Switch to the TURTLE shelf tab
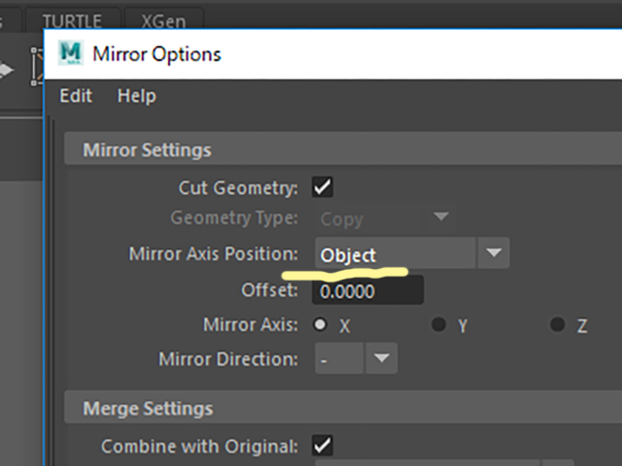The image size is (622, 466). pos(72,20)
